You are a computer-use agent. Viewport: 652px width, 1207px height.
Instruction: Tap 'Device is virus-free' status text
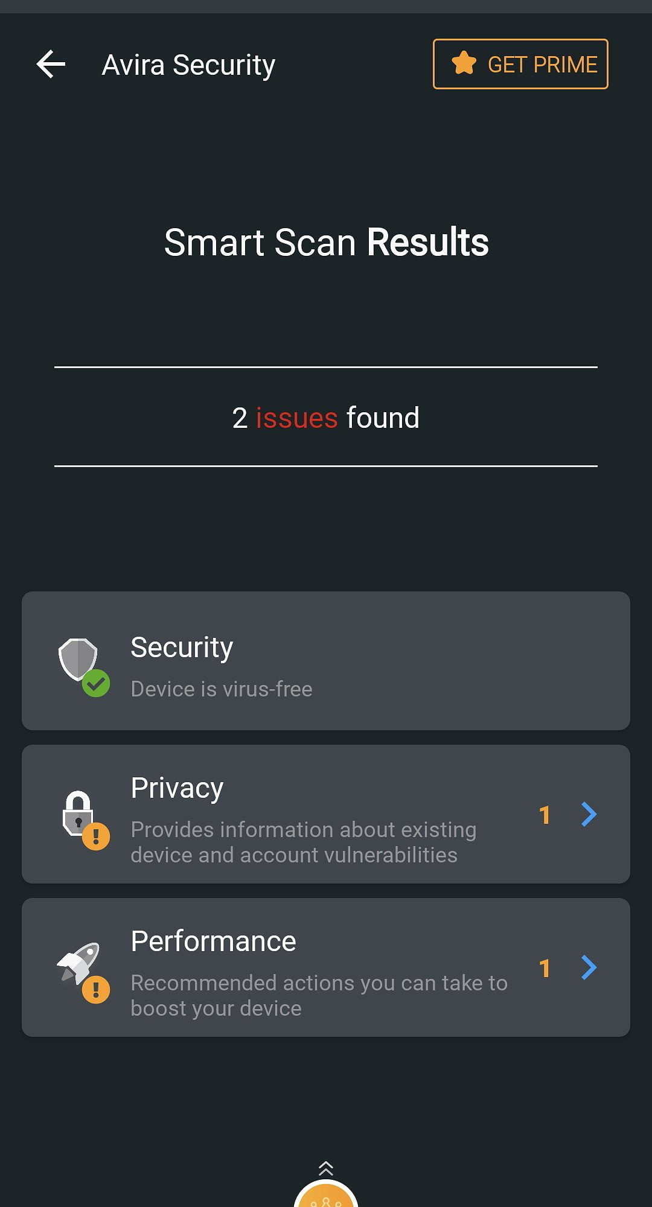click(222, 689)
